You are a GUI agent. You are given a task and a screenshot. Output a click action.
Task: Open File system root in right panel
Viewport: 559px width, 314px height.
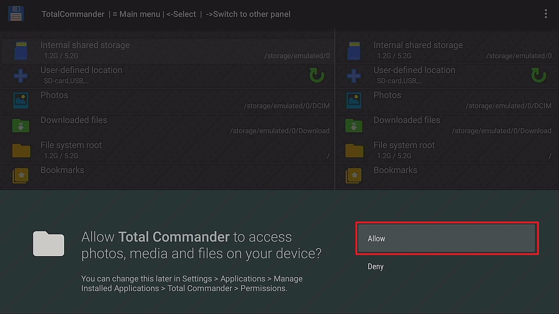tap(446, 151)
